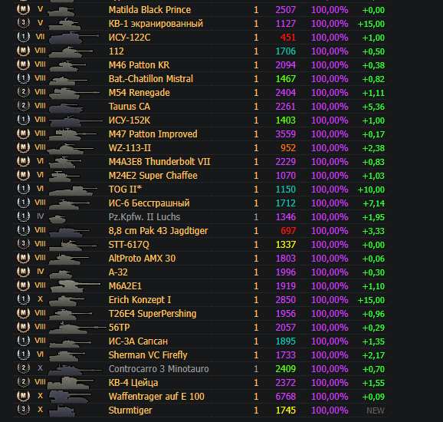Click the Sturmtiger tank silhouette
The image size is (443, 422).
(x=62, y=411)
